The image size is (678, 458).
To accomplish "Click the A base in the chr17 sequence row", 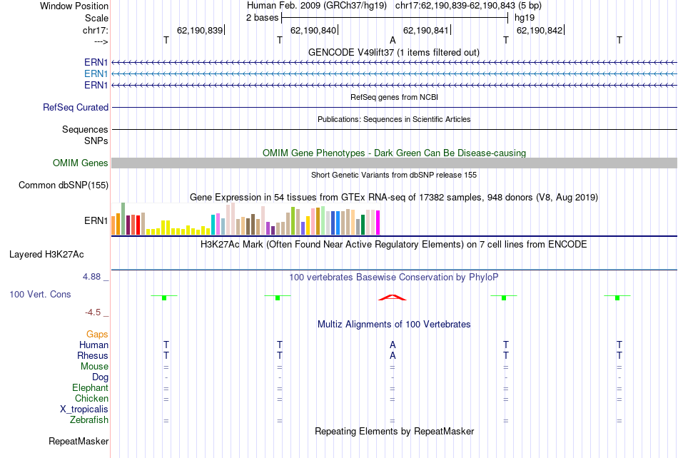I will (393, 40).
